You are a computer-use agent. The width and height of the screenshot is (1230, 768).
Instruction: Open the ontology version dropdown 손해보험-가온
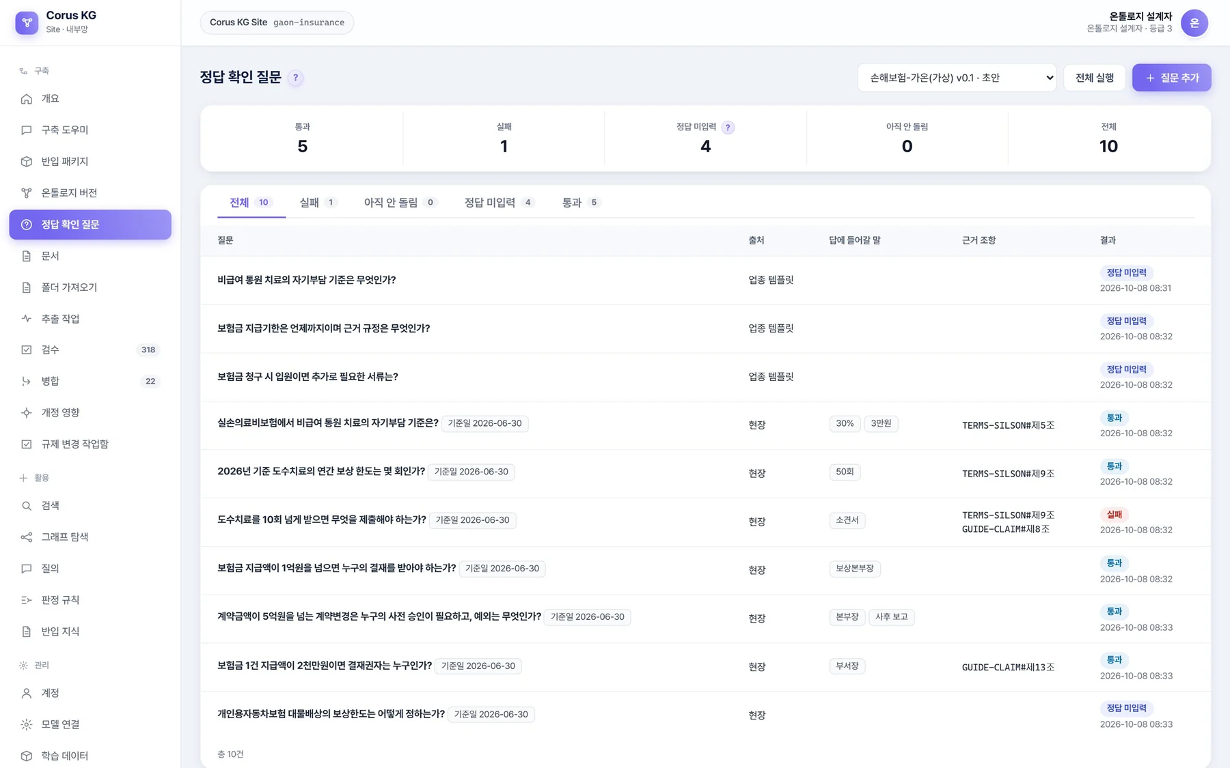[x=957, y=78]
